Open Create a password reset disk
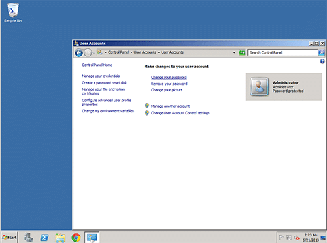Screen dimensions: 327x243 pos(104,83)
